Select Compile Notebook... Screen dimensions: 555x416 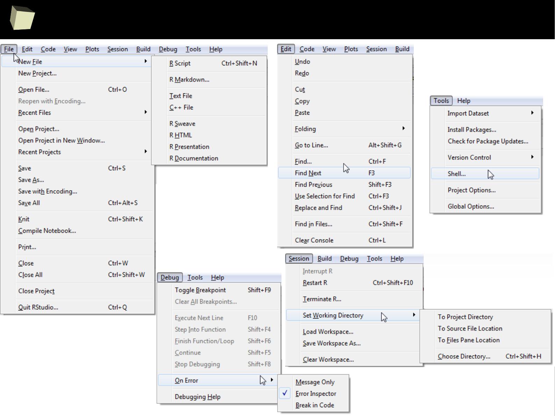tap(47, 231)
